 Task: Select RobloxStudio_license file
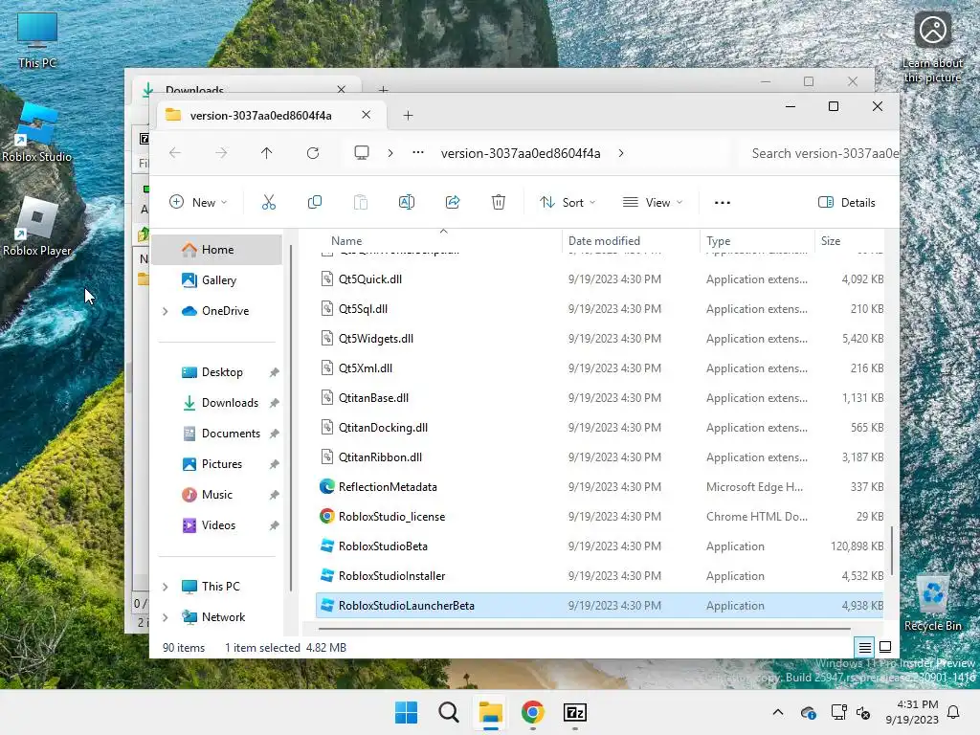pos(600,516)
